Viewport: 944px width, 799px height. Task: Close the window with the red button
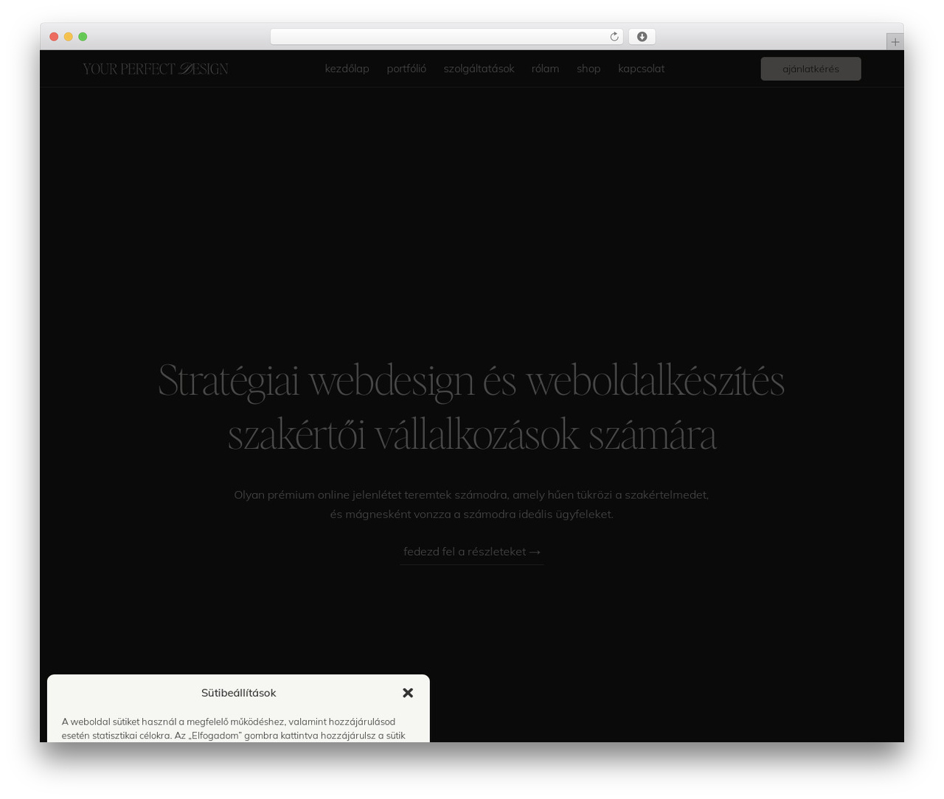[54, 37]
